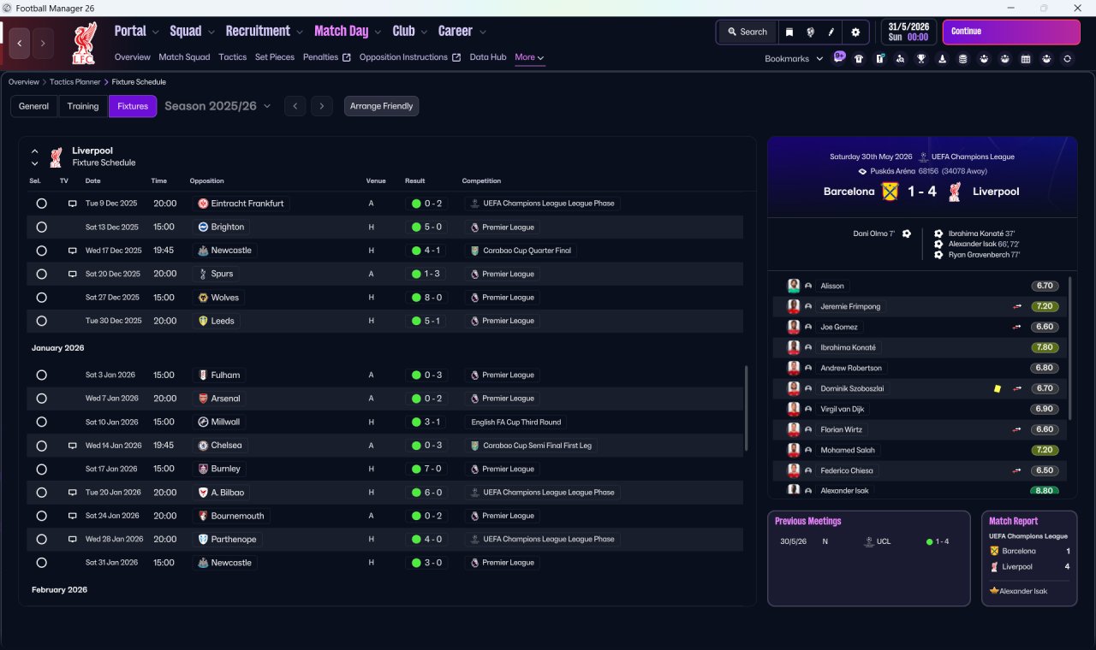
Task: Click the Barcelona crest in the match header
Action: 890,192
